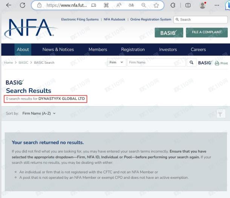Image resolution: width=230 pixels, height=198 pixels.
Task: Expand the Firm search type dropdown
Action: tap(117, 62)
